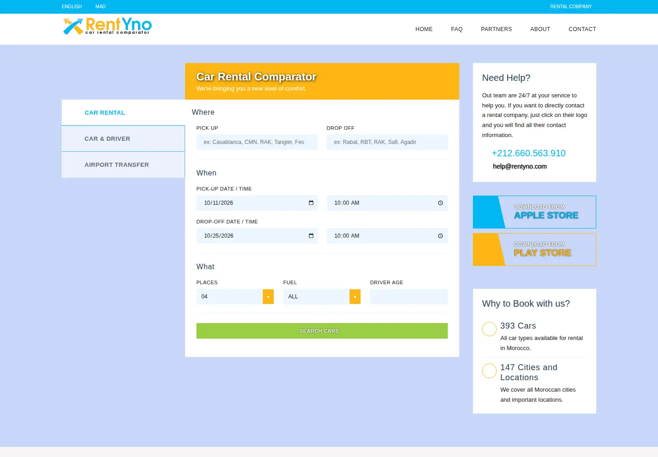
Task: Click the '147 Cities and Locations' heading
Action: (529, 372)
